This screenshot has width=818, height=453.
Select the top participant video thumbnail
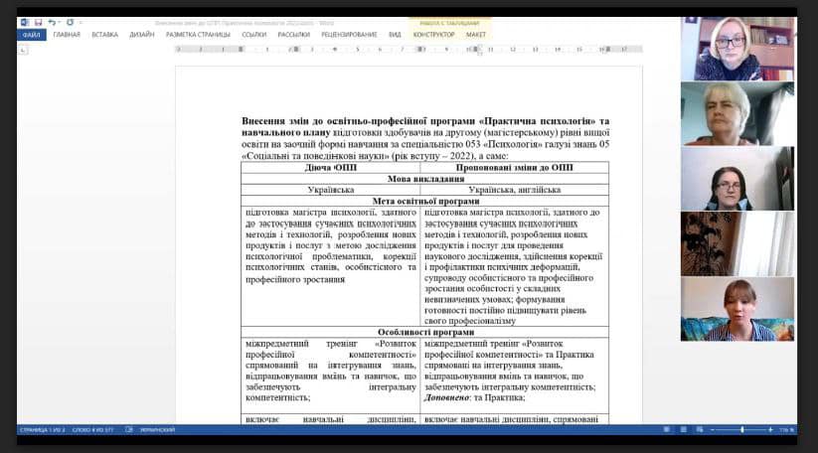[736, 49]
